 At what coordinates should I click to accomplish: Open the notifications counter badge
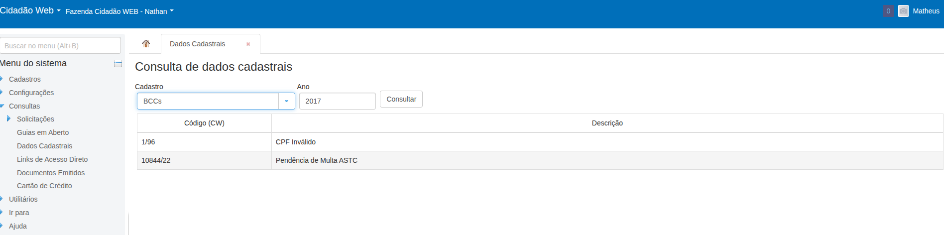click(x=888, y=11)
